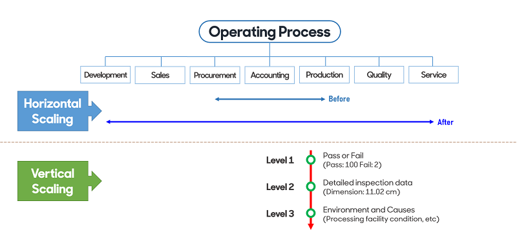Viewport: 517px width, 245px height.
Task: Select the Sales box
Action: pos(160,75)
